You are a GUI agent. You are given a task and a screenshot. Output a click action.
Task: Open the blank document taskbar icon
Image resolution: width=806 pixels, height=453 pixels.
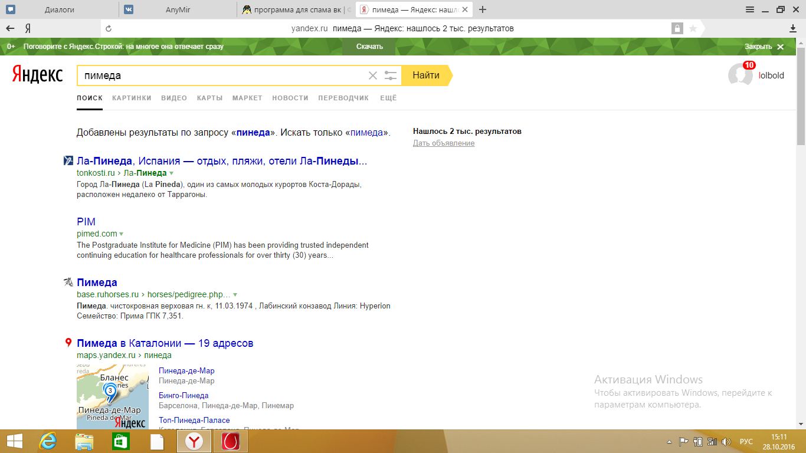(157, 441)
